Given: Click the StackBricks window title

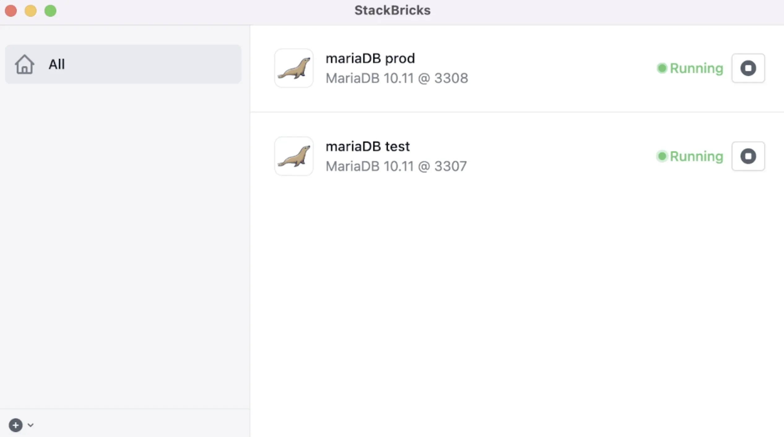Looking at the screenshot, I should click(x=392, y=10).
